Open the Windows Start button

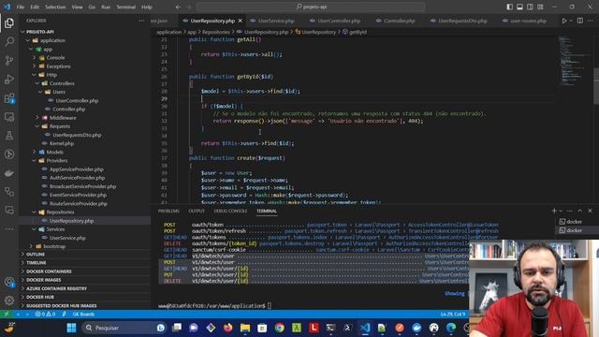tap(71, 328)
